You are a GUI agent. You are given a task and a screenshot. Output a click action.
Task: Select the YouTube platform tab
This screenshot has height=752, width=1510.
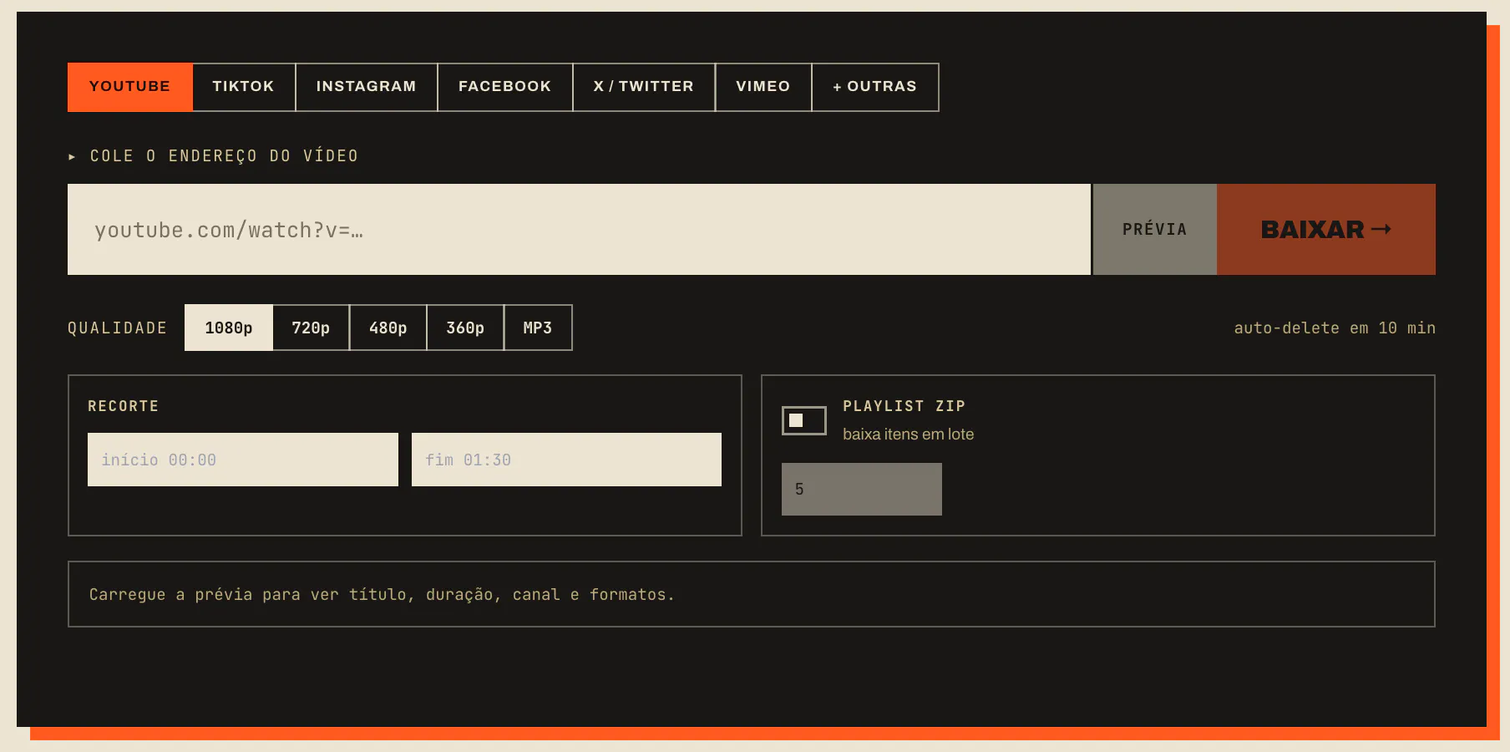coord(129,87)
